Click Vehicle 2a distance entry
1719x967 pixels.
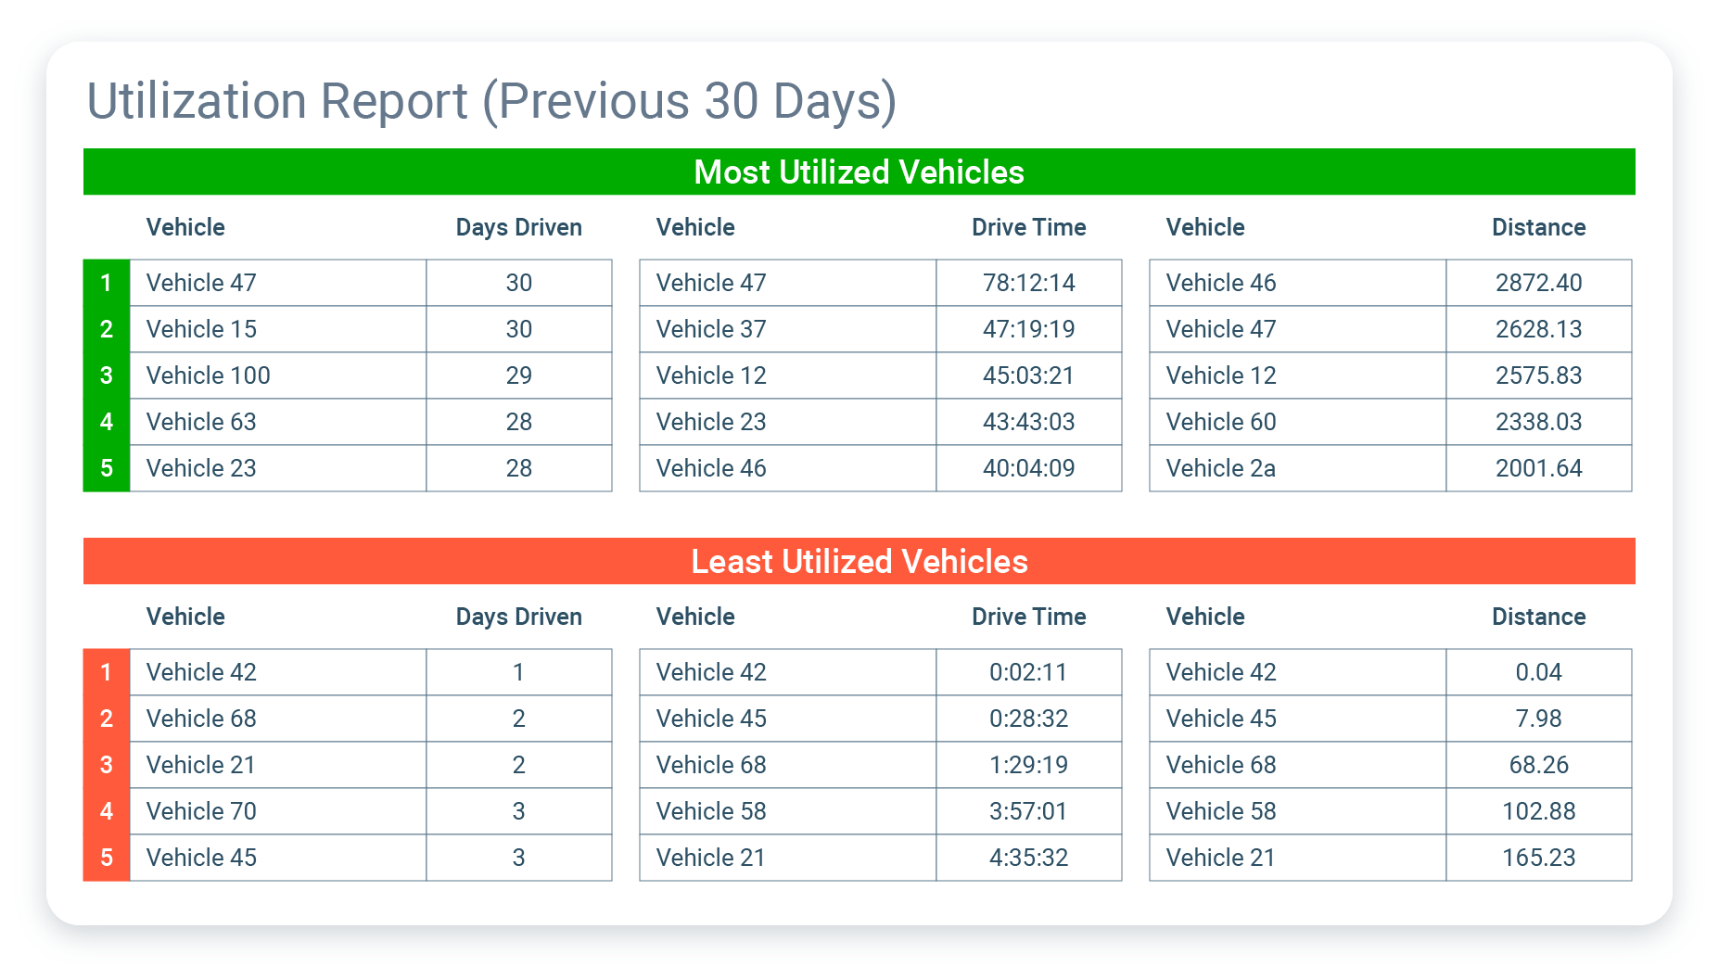(1220, 468)
